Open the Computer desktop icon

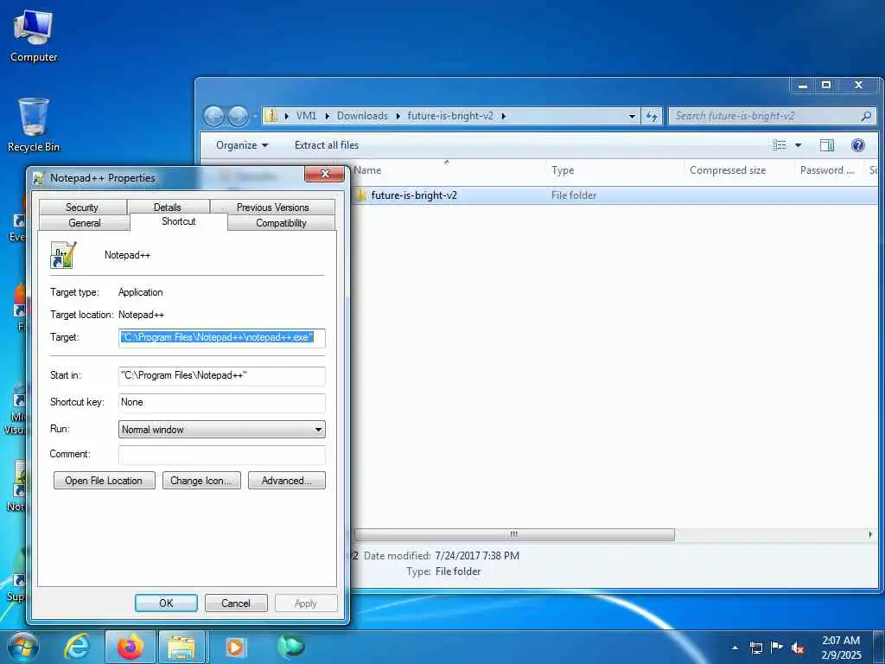click(34, 36)
